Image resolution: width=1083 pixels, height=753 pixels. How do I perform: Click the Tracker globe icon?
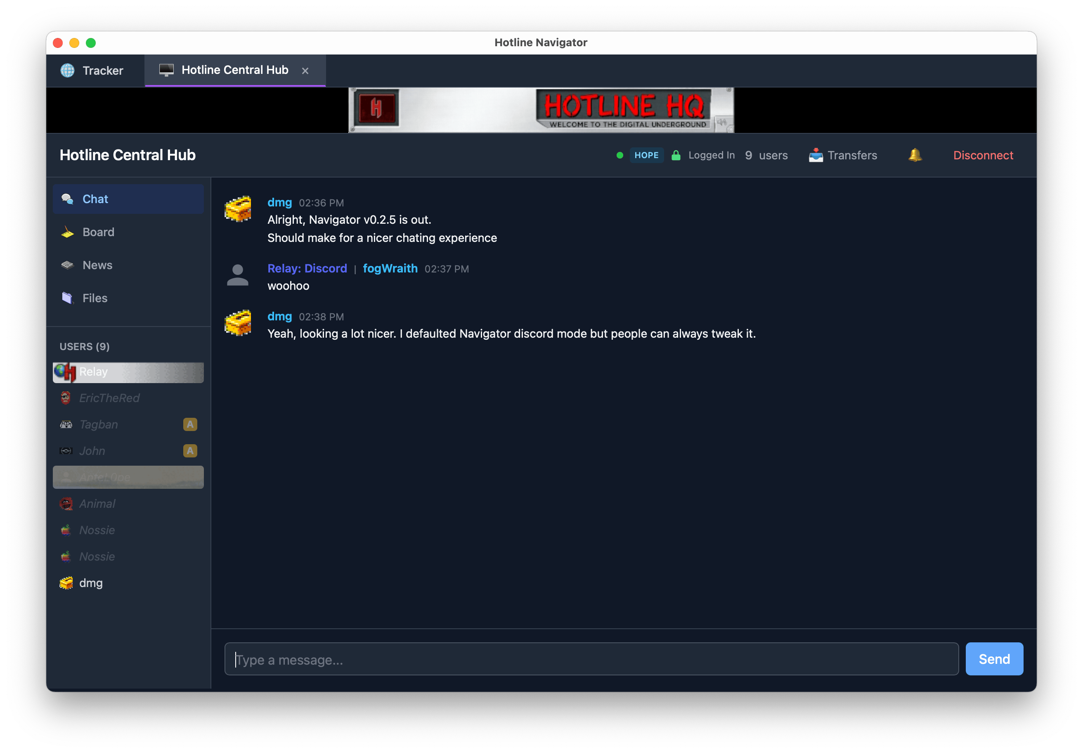[x=67, y=70]
